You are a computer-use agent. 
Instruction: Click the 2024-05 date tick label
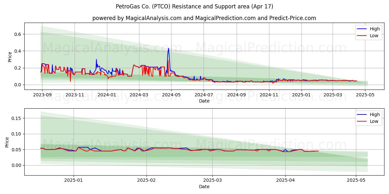point(171,95)
